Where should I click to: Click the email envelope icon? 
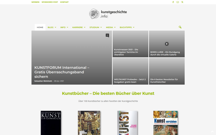(x=177, y=2)
